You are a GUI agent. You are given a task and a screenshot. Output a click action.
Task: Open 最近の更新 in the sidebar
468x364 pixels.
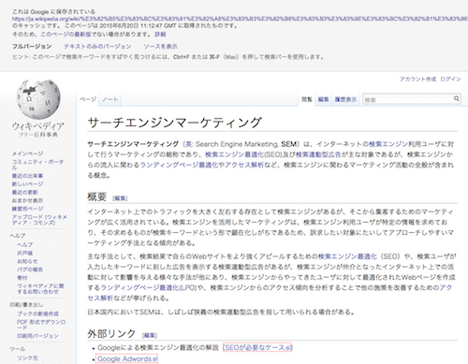24,192
